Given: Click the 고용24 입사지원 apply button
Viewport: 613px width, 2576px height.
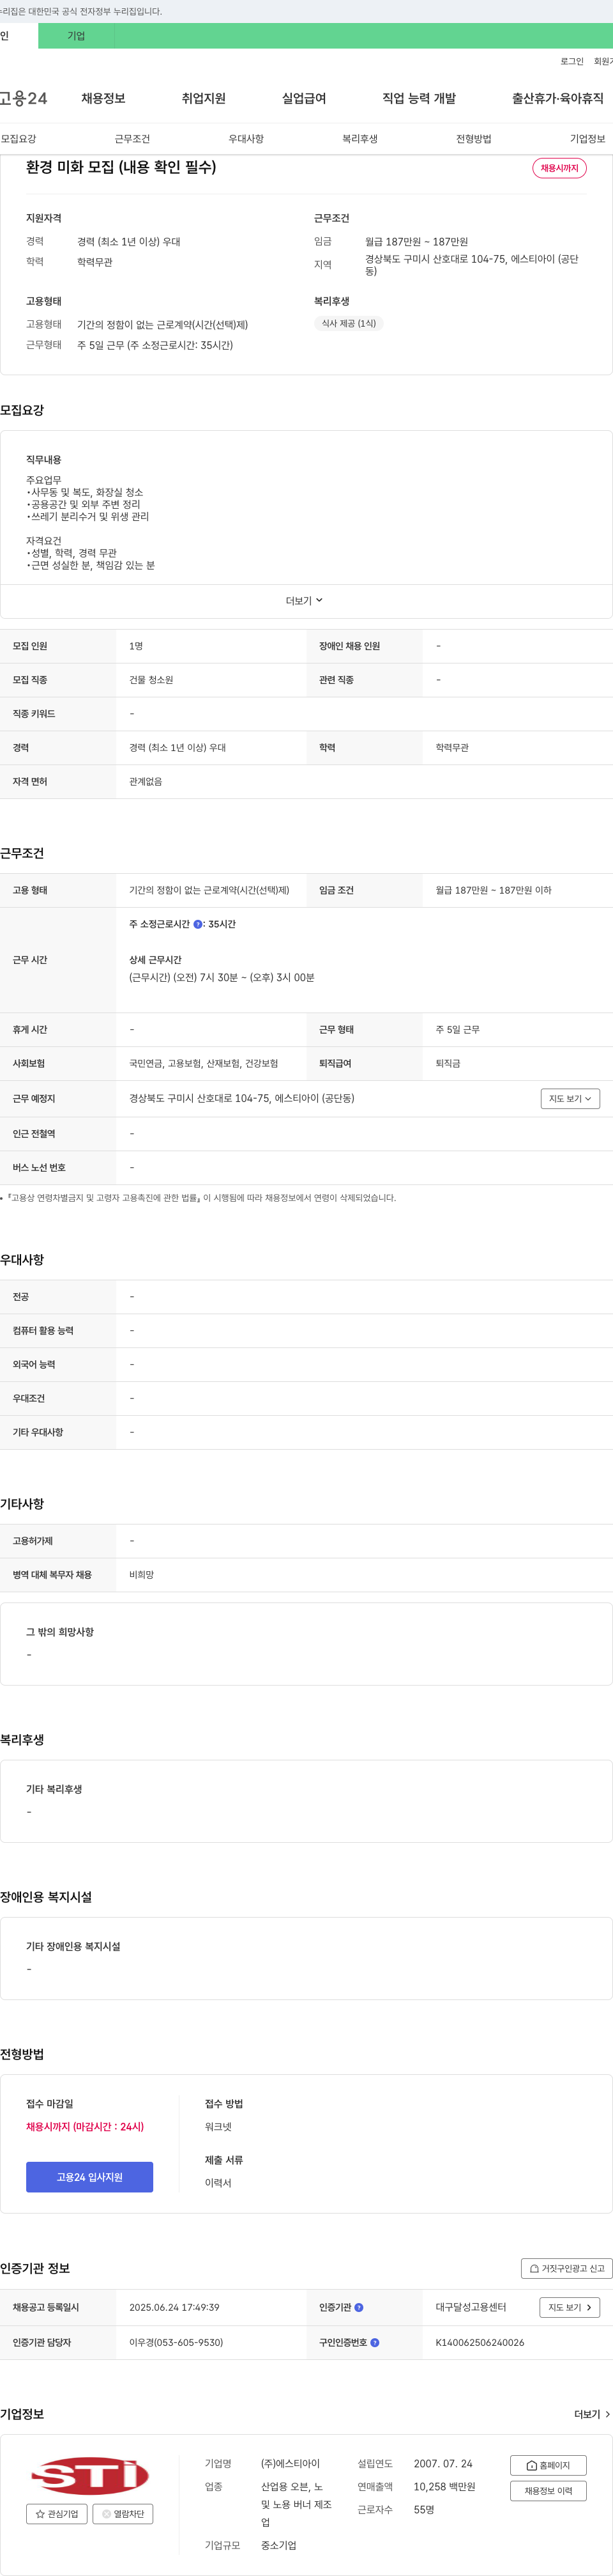Looking at the screenshot, I should point(90,2177).
